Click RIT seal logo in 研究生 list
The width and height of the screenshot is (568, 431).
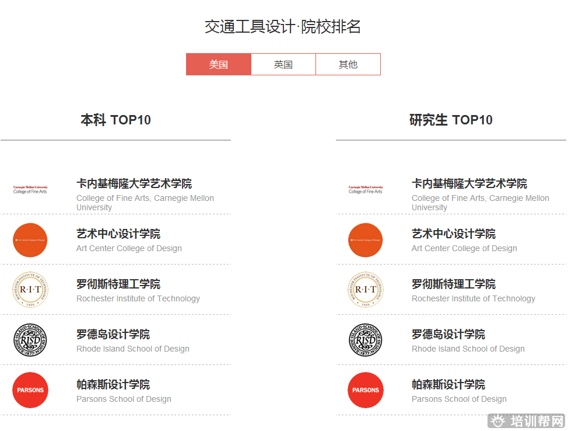[x=366, y=290]
